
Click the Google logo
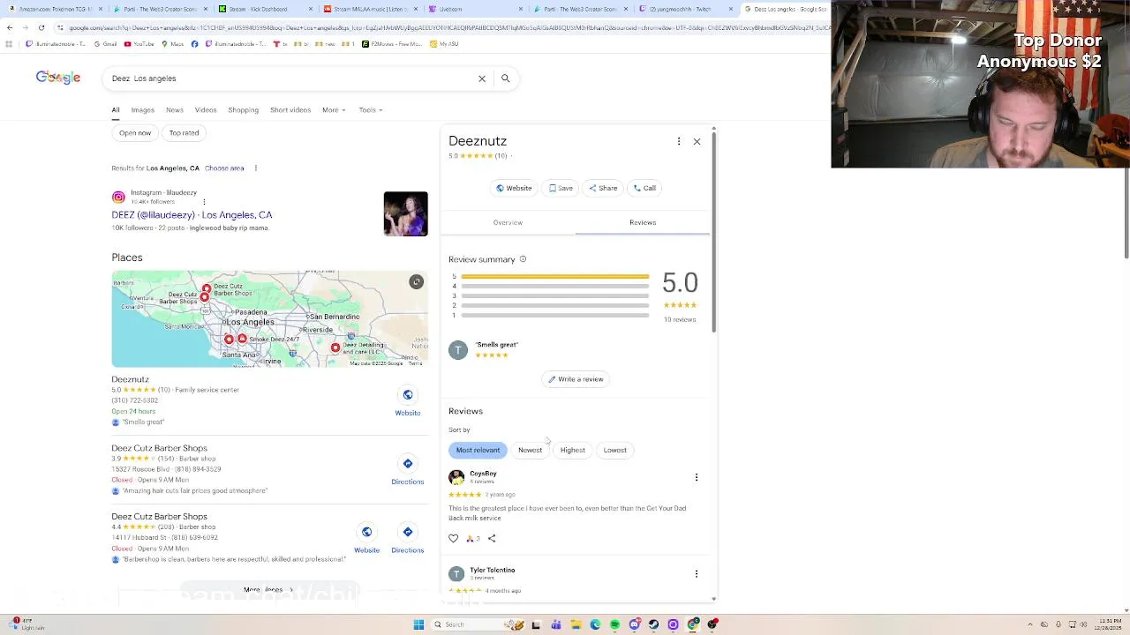[58, 78]
